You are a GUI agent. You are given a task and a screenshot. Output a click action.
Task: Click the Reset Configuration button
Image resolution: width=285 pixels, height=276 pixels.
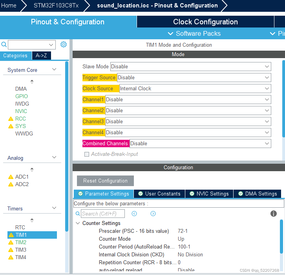(x=105, y=181)
